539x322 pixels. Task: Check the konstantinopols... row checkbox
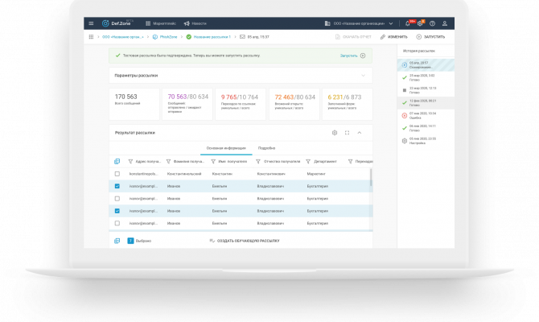(117, 174)
